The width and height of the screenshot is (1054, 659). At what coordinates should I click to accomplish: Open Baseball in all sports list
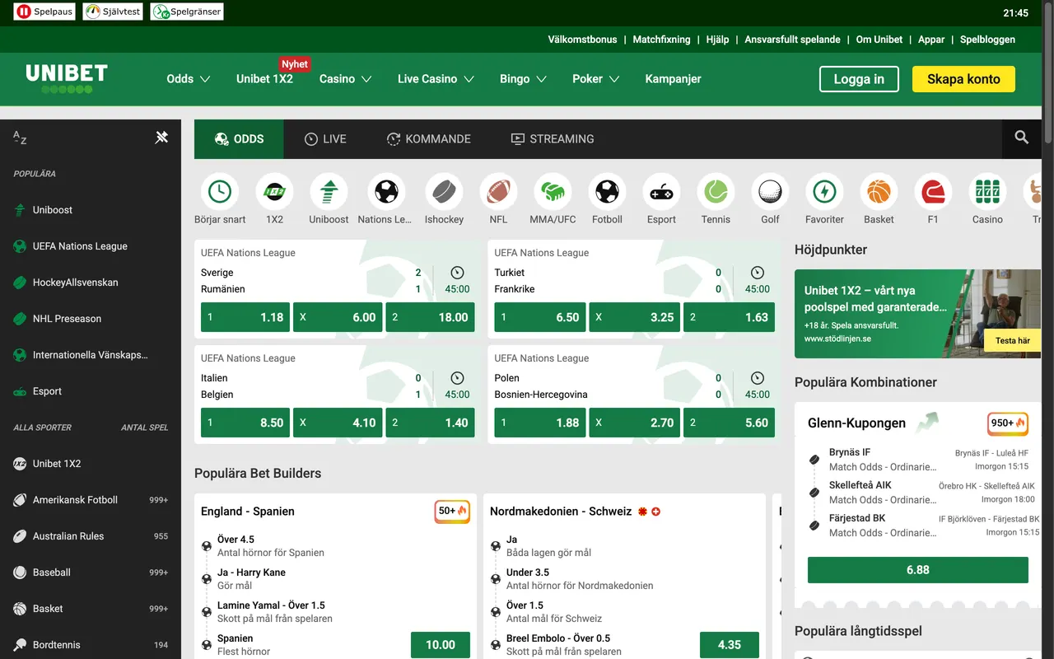pos(91,573)
